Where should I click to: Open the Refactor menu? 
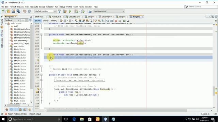click(x=50, y=7)
